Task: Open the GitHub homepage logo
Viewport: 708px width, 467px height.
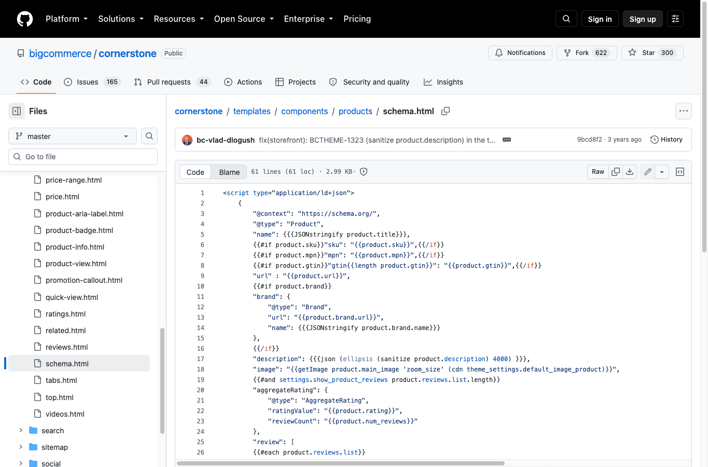Action: click(25, 19)
